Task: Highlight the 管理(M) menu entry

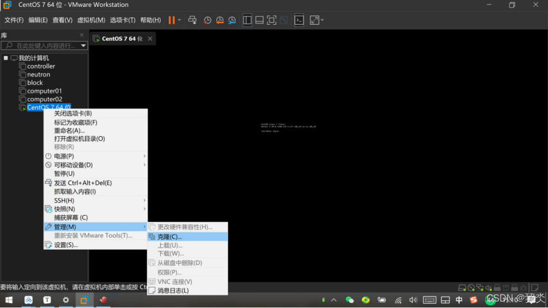Action: click(96, 227)
